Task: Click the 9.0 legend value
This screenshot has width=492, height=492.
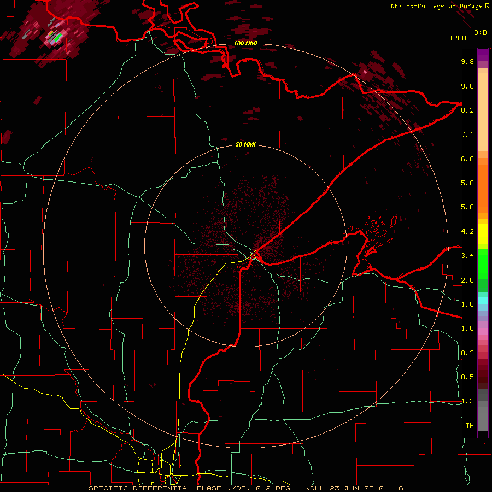Action: tap(467, 86)
